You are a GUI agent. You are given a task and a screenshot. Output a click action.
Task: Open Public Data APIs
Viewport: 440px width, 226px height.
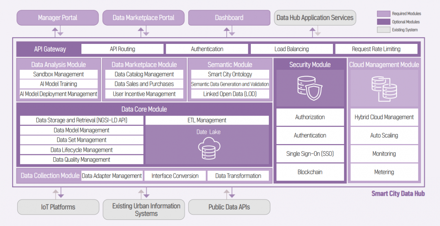229,207
